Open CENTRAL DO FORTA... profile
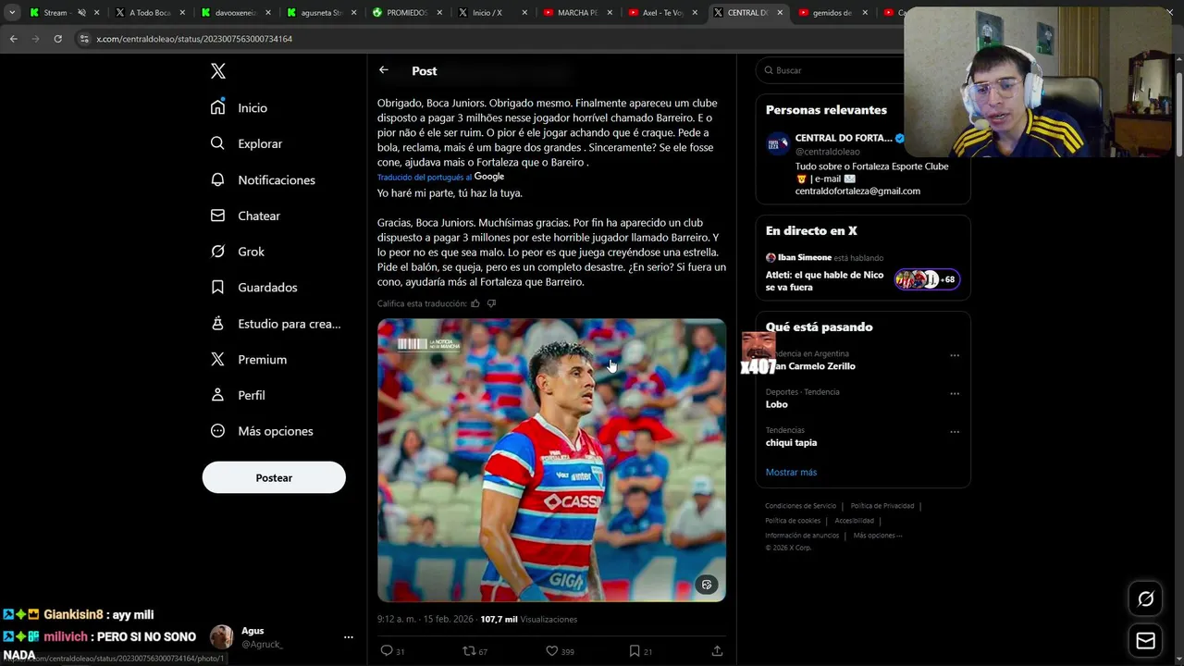This screenshot has width=1184, height=666. pyautogui.click(x=843, y=138)
